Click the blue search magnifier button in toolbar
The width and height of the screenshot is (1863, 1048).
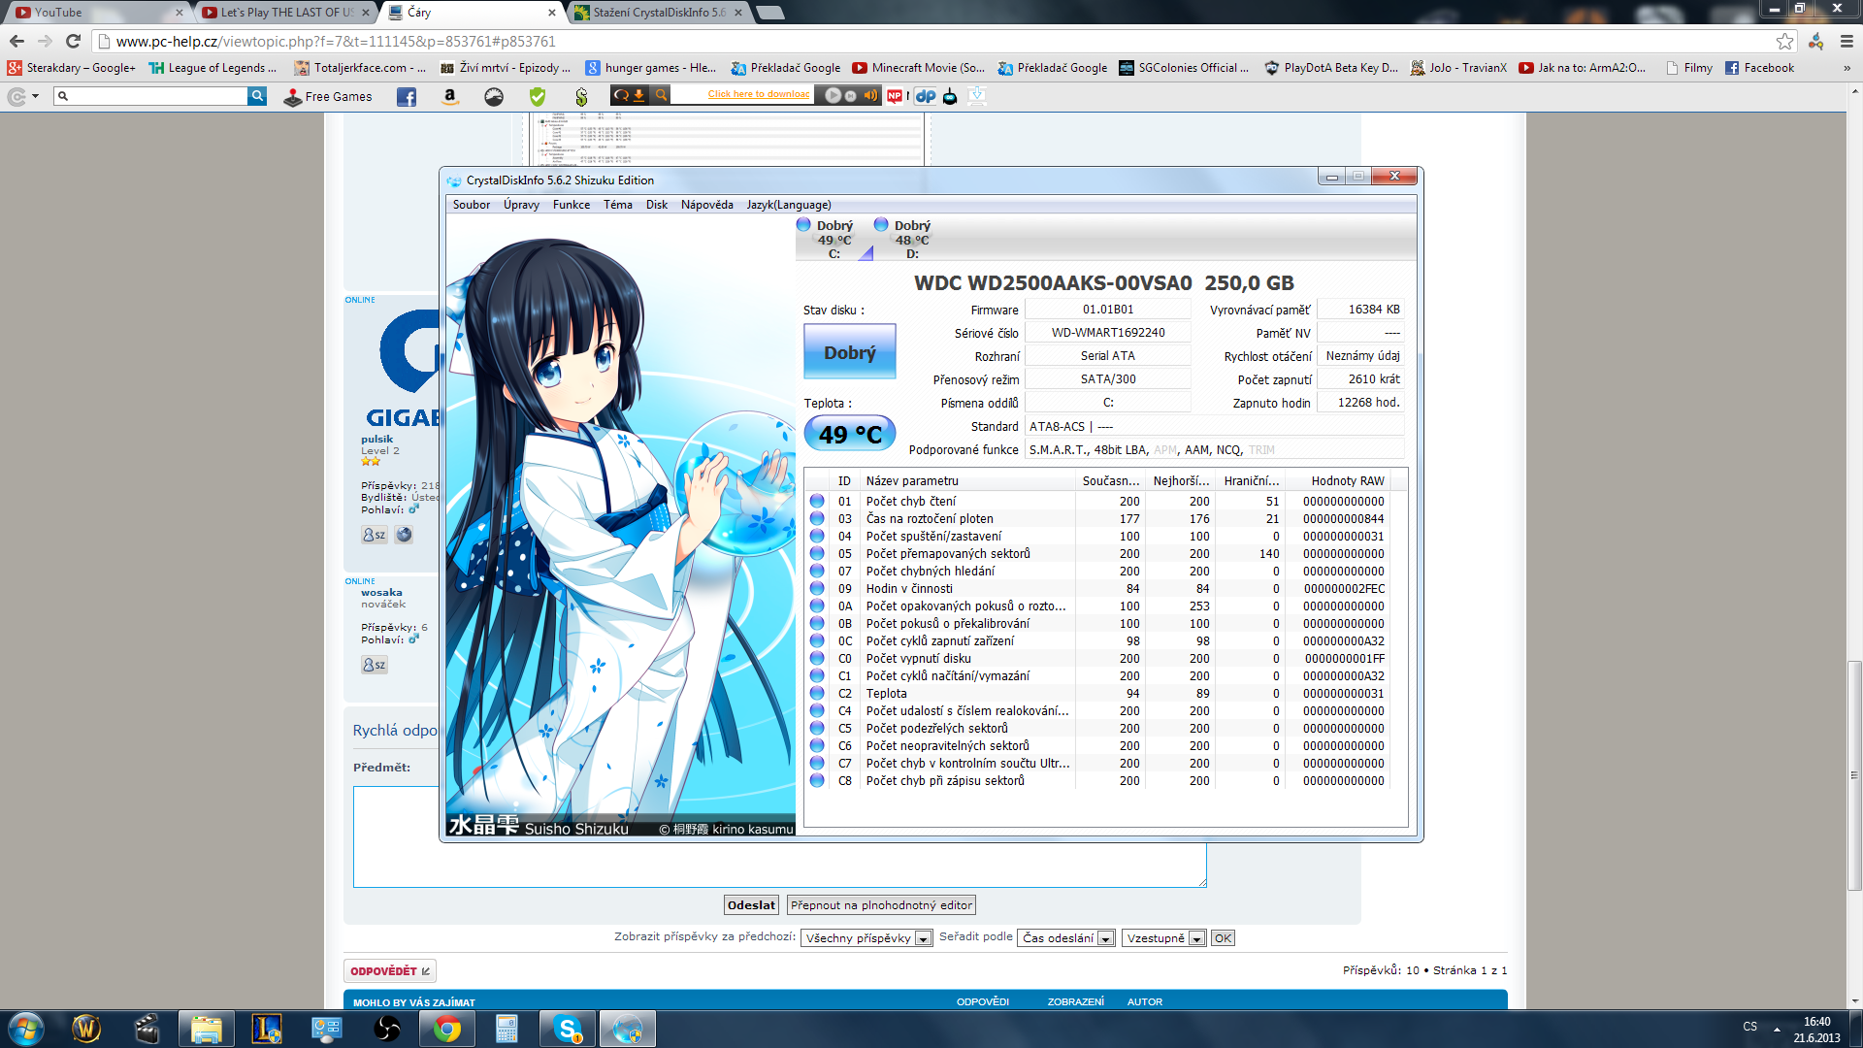[x=257, y=96]
